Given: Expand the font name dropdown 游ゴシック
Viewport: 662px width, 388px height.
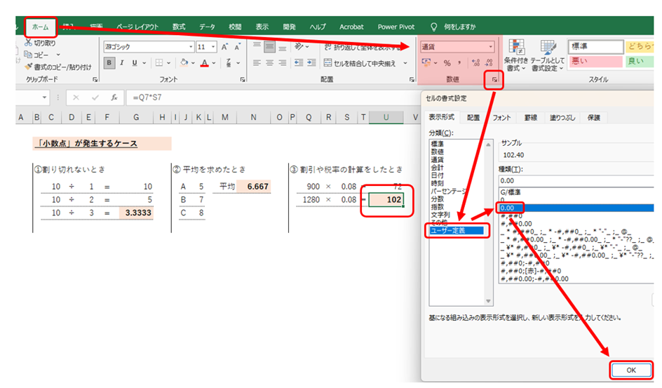Looking at the screenshot, I should (x=189, y=47).
